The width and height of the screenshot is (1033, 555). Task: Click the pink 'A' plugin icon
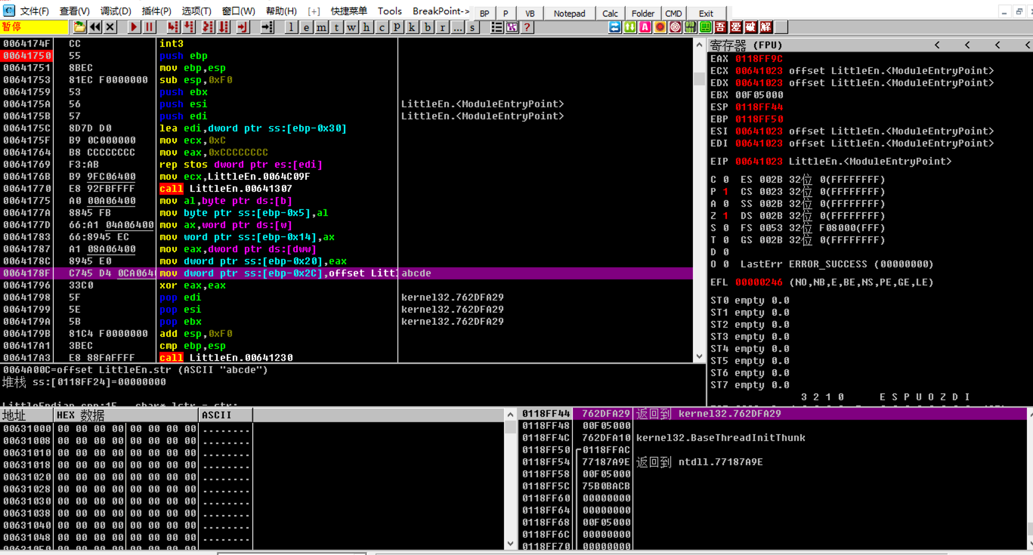tap(645, 27)
